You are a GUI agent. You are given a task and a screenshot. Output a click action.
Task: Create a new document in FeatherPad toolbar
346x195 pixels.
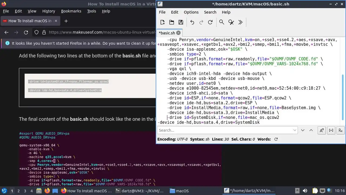(162, 22)
